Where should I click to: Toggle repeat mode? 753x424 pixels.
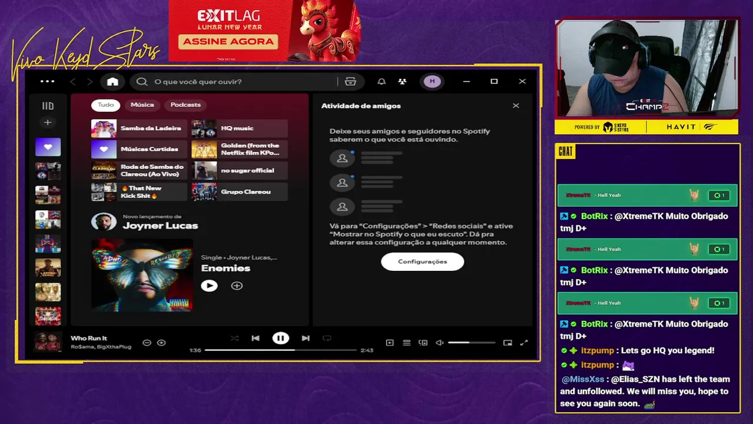click(327, 338)
